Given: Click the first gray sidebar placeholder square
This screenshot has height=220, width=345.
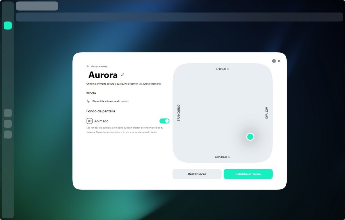Looking at the screenshot, I should pos(8,113).
